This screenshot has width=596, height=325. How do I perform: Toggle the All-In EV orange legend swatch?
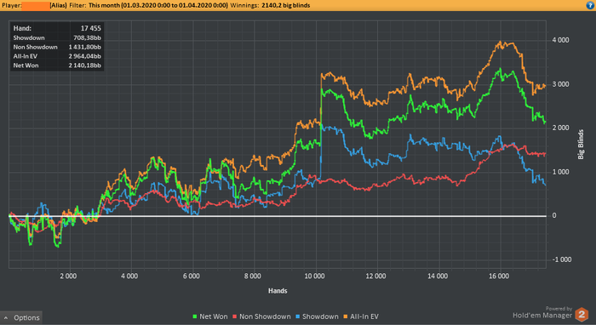[x=346, y=316]
